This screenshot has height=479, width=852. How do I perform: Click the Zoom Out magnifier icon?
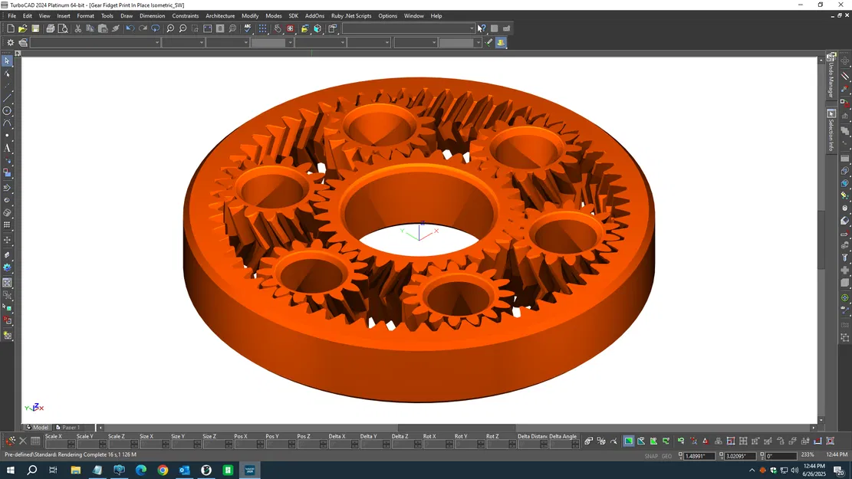[183, 28]
